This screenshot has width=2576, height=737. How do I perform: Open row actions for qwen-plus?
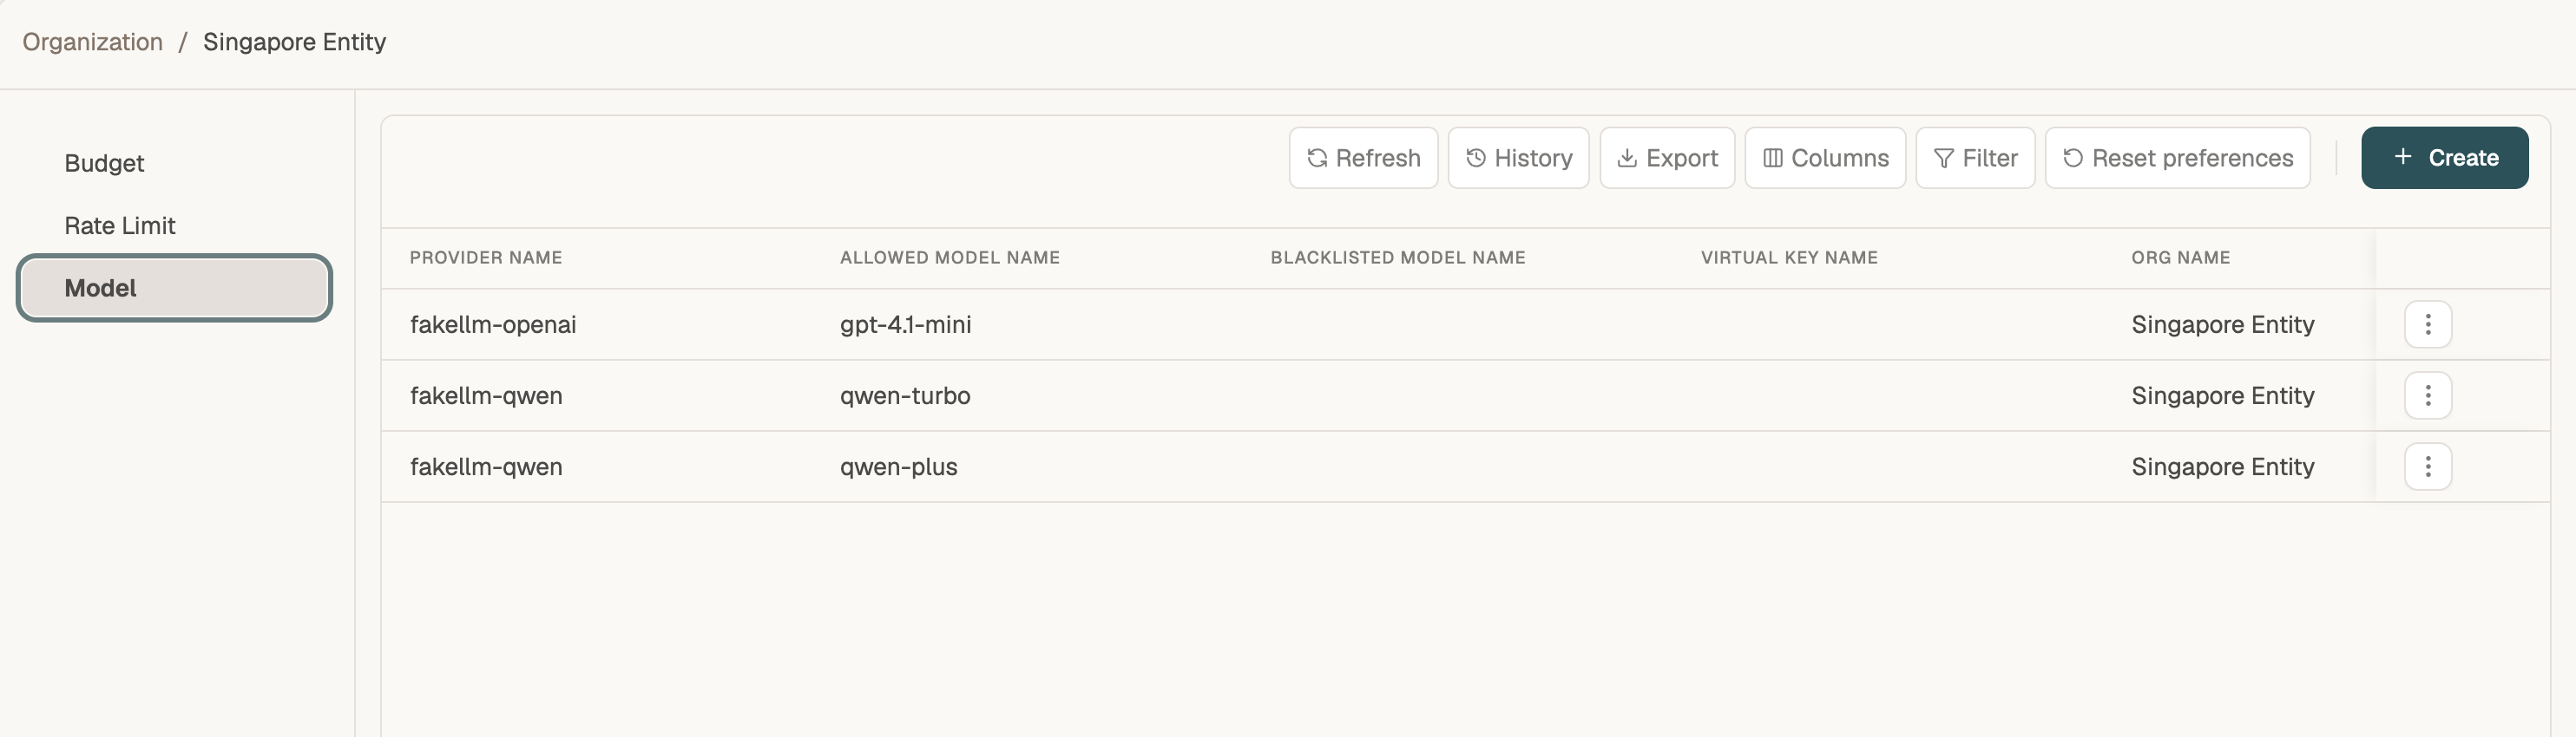pos(2428,466)
